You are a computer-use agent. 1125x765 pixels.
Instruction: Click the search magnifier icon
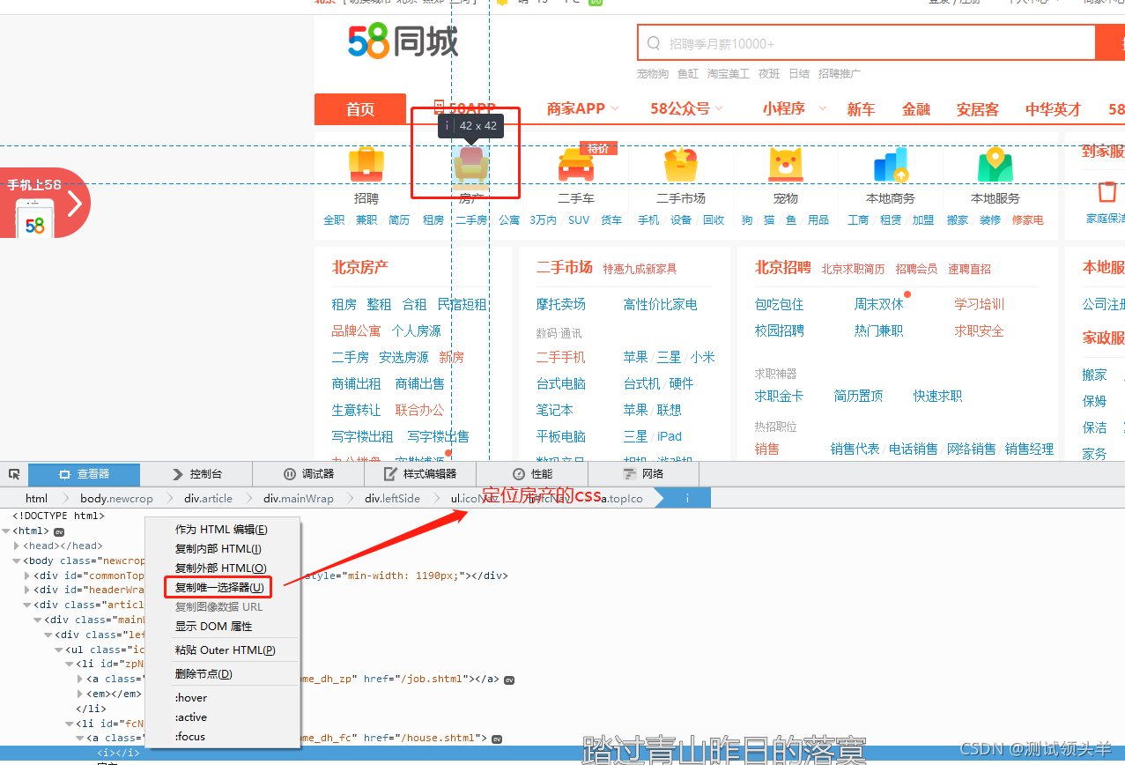pyautogui.click(x=654, y=43)
